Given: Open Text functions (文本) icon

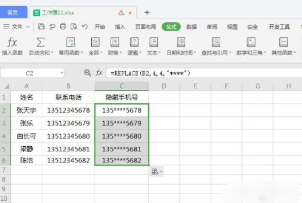Looking at the screenshot, I should pos(154,42).
